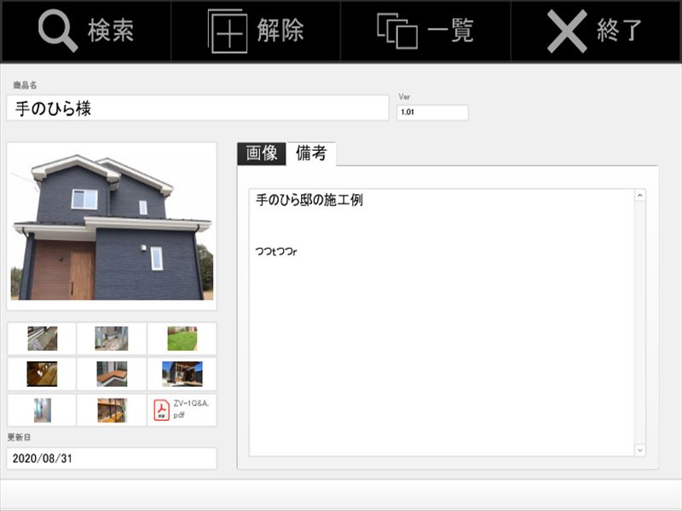The height and width of the screenshot is (511, 682).
Task: Click the 商品名 field containing 手のひら様
Action: tap(197, 108)
